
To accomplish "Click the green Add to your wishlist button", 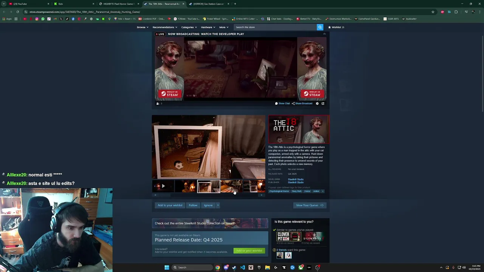I will point(249,250).
